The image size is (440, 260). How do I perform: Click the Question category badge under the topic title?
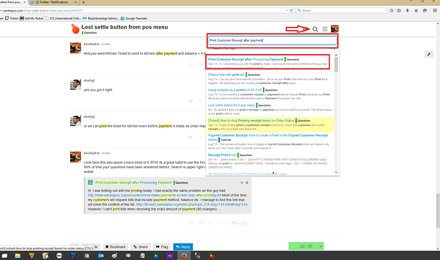point(89,32)
